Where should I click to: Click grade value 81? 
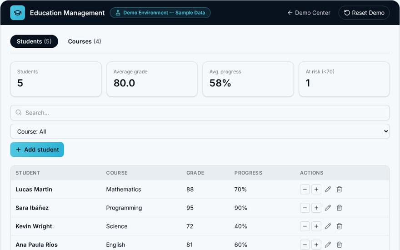click(x=190, y=245)
